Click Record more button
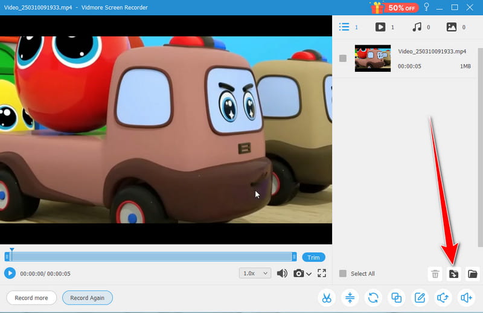This screenshot has width=483, height=313. point(31,298)
